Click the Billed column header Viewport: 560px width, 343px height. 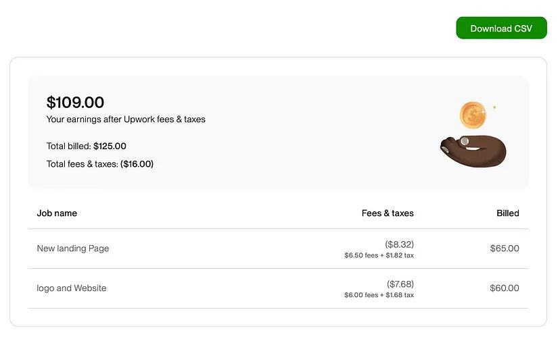click(x=507, y=213)
